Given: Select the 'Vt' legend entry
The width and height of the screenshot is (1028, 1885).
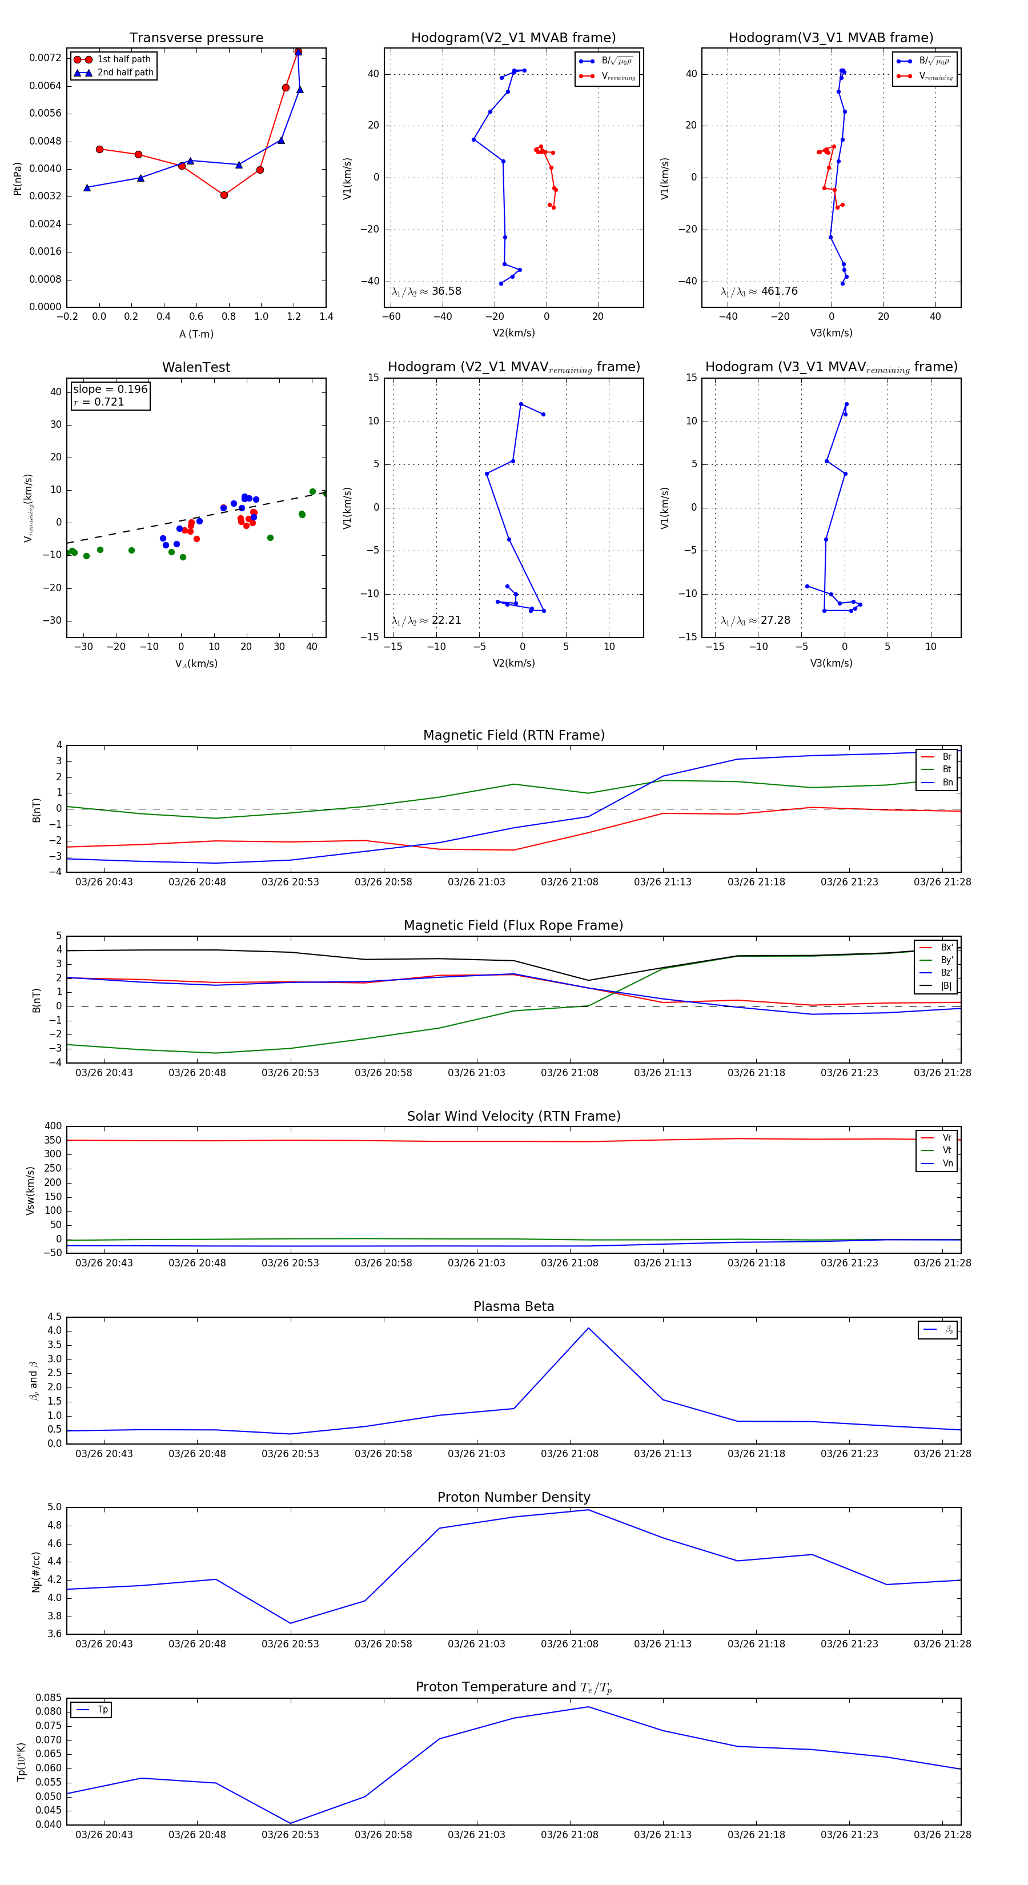Looking at the screenshot, I should 937,1150.
